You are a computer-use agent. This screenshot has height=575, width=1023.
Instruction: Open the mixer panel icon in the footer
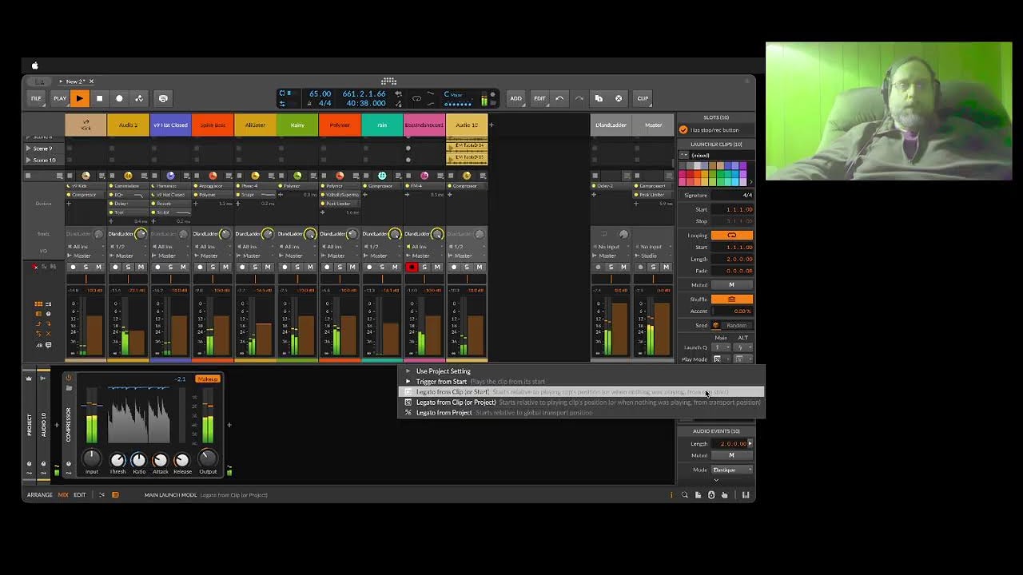tap(746, 495)
